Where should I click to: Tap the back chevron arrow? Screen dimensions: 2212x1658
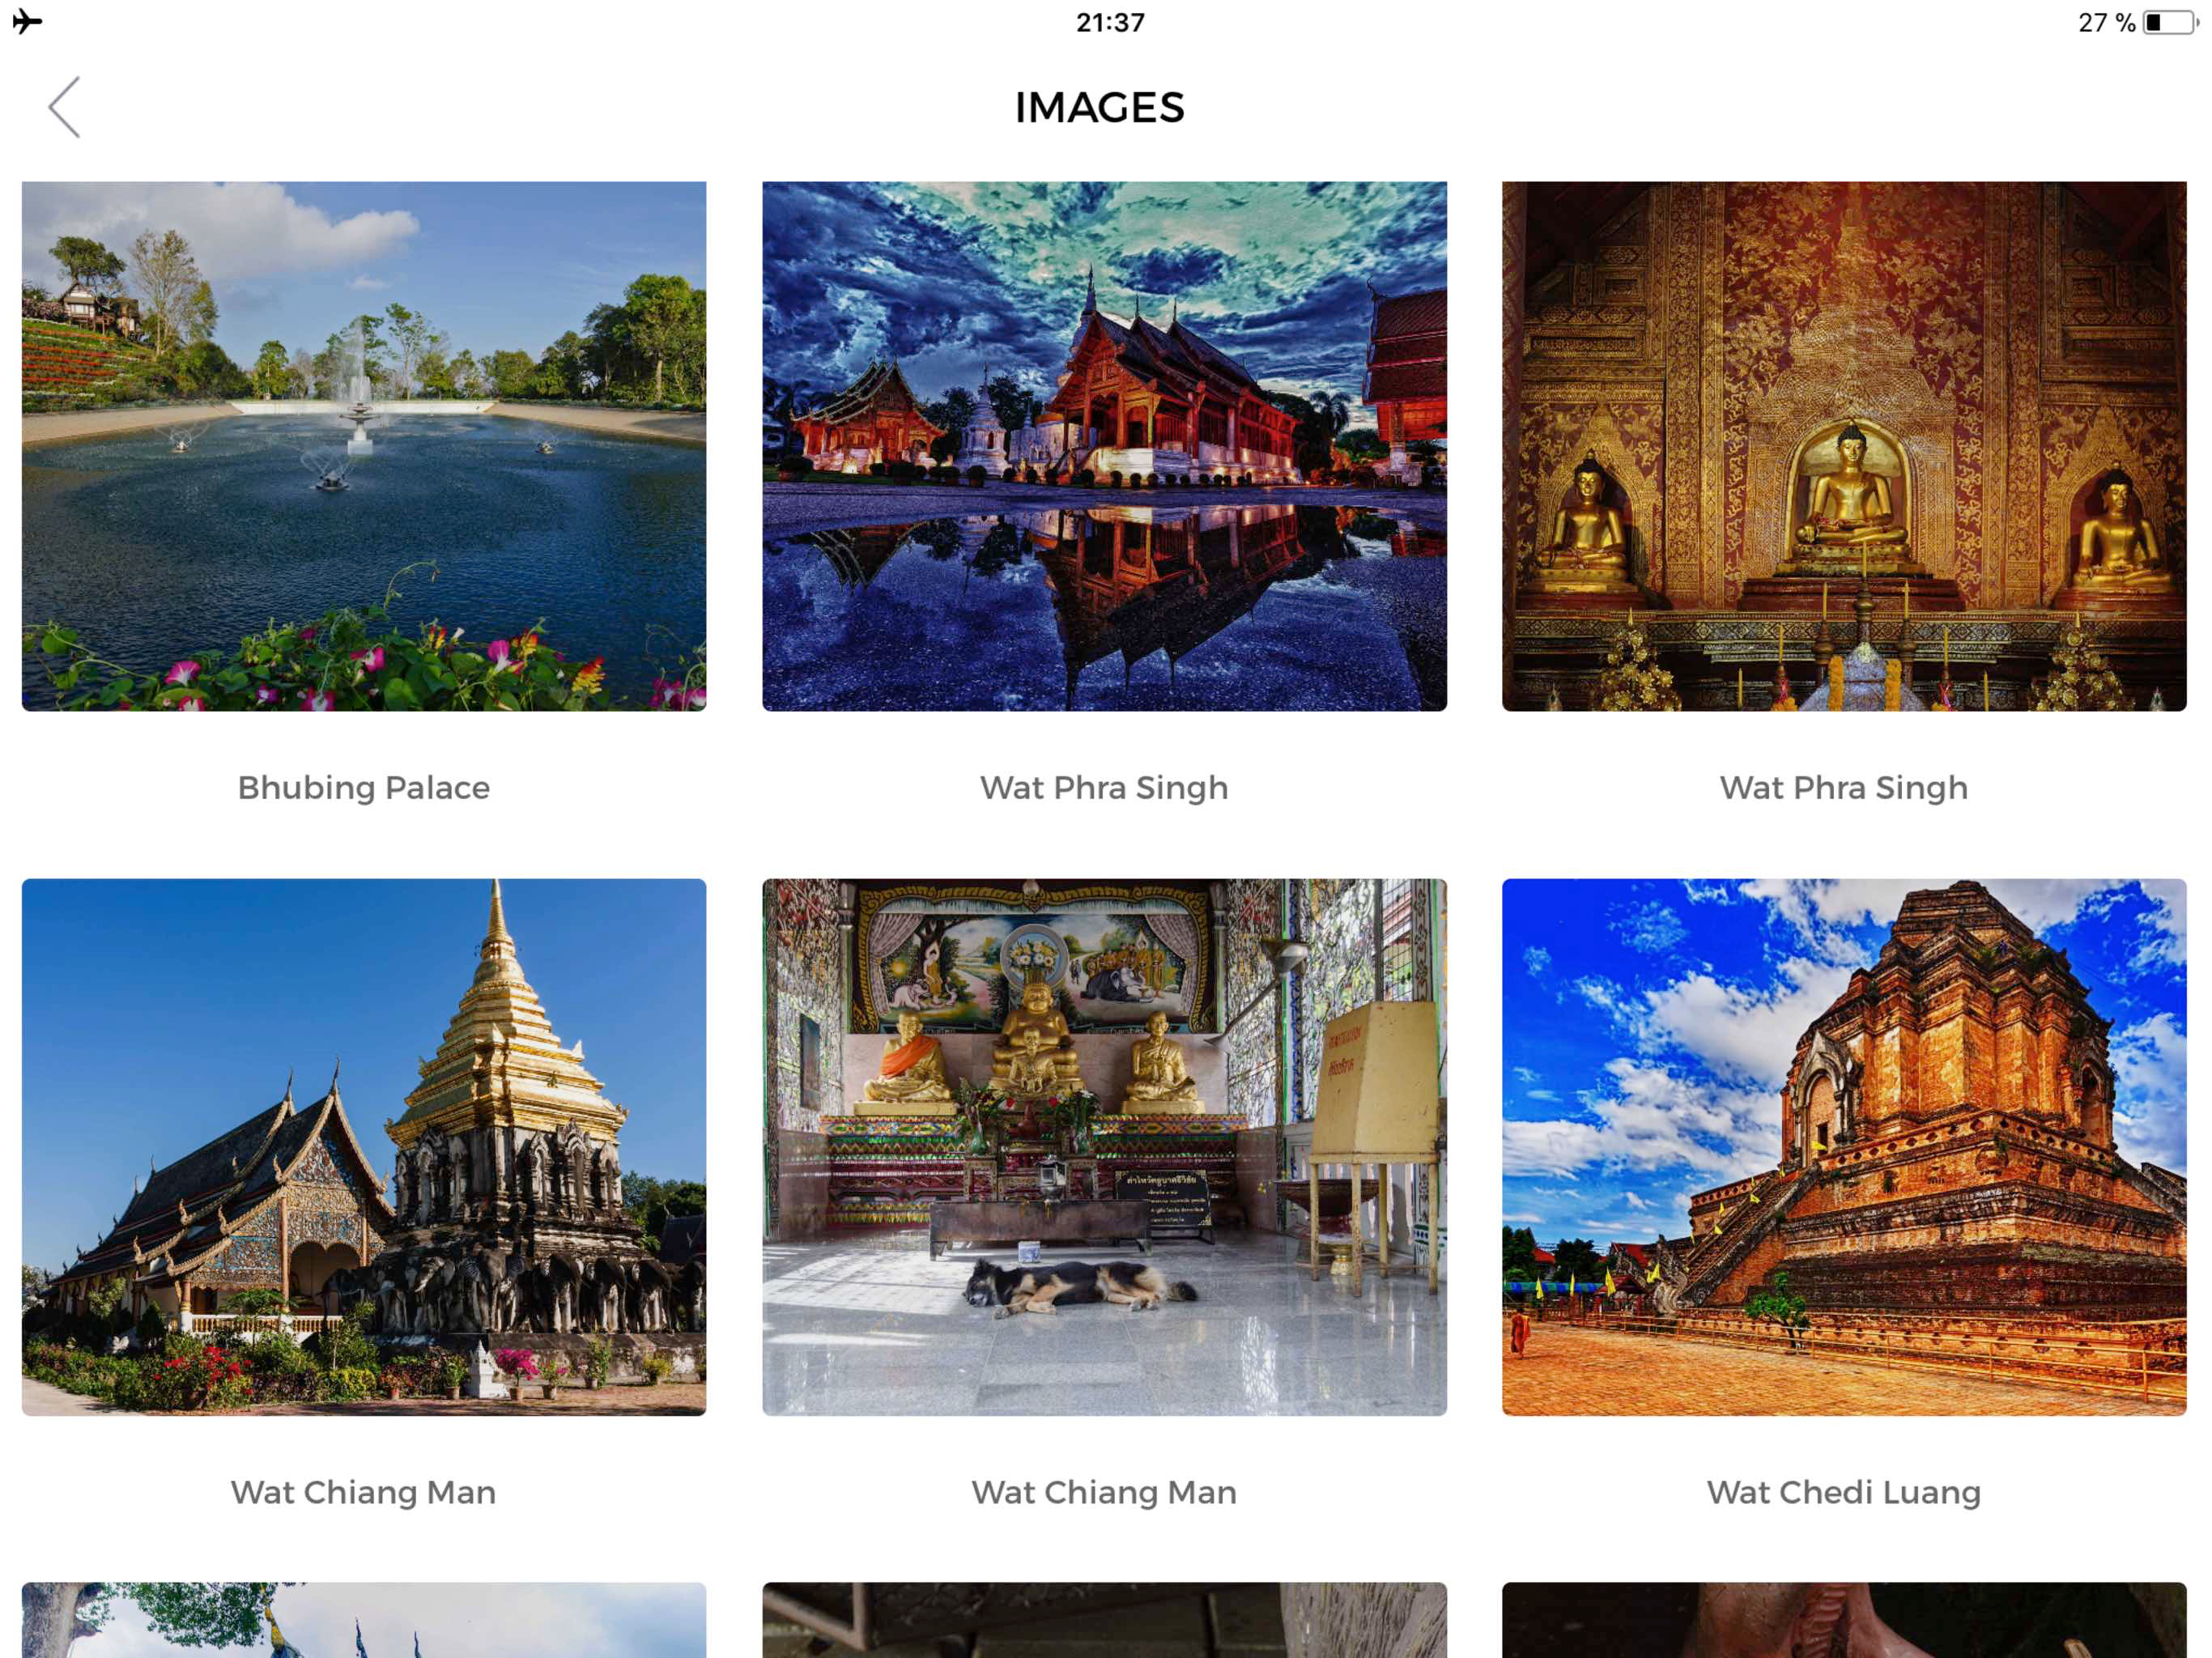click(x=64, y=107)
